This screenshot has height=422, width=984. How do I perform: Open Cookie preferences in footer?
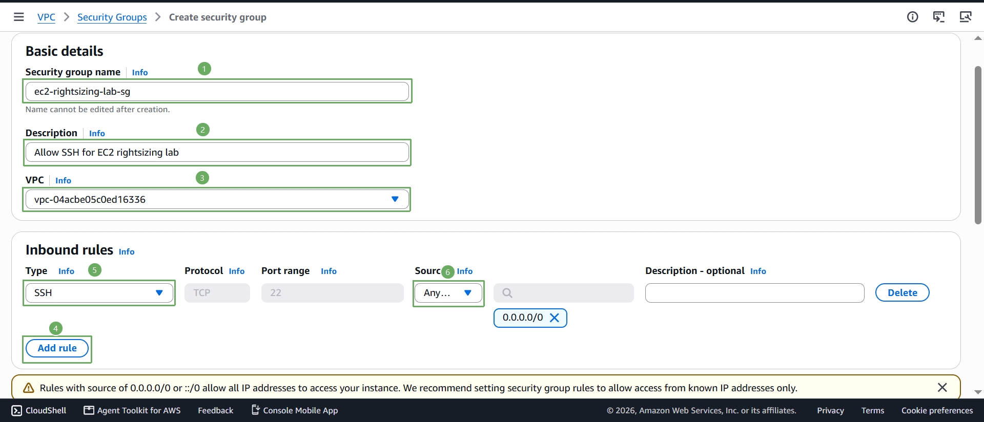937,410
